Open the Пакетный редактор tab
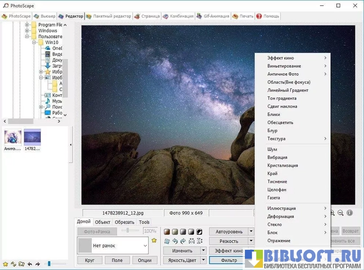This screenshot has width=364, height=270. coord(109,16)
